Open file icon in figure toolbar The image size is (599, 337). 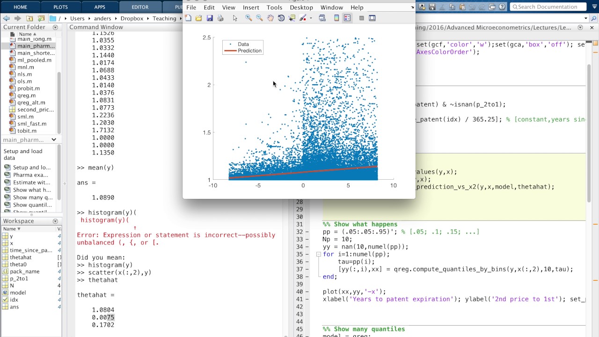pyautogui.click(x=198, y=18)
